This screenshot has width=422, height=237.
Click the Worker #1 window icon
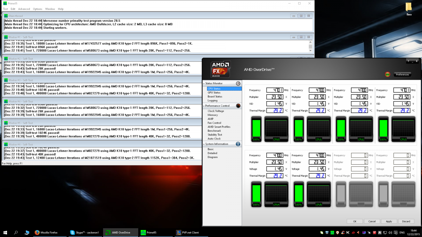tap(6, 37)
